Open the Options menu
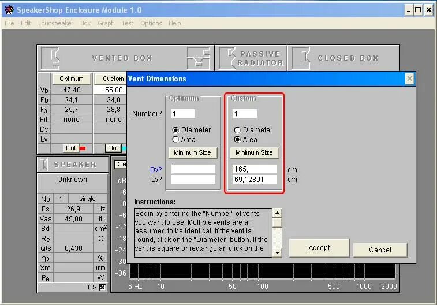Image resolution: width=437 pixels, height=305 pixels. [151, 23]
